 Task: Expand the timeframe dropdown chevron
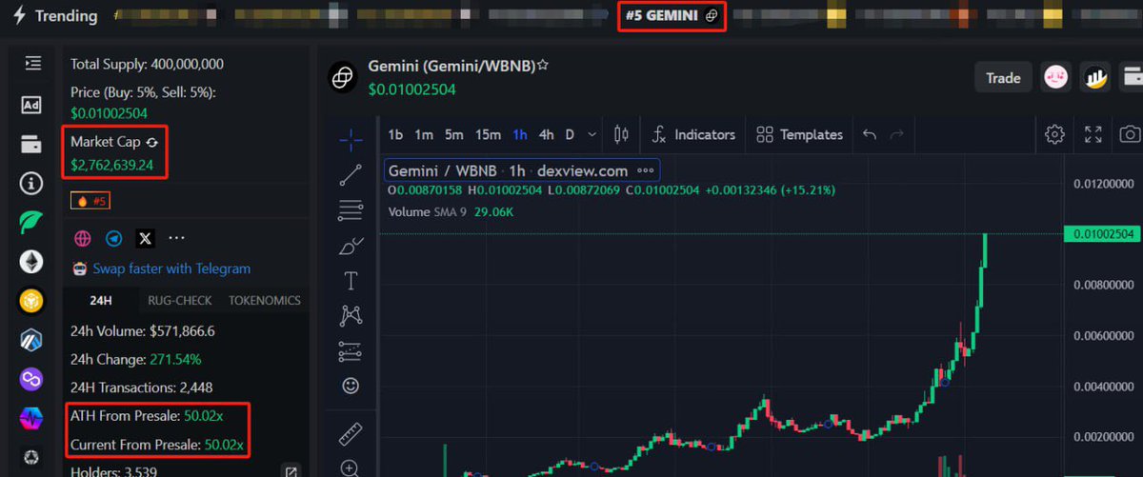(592, 134)
